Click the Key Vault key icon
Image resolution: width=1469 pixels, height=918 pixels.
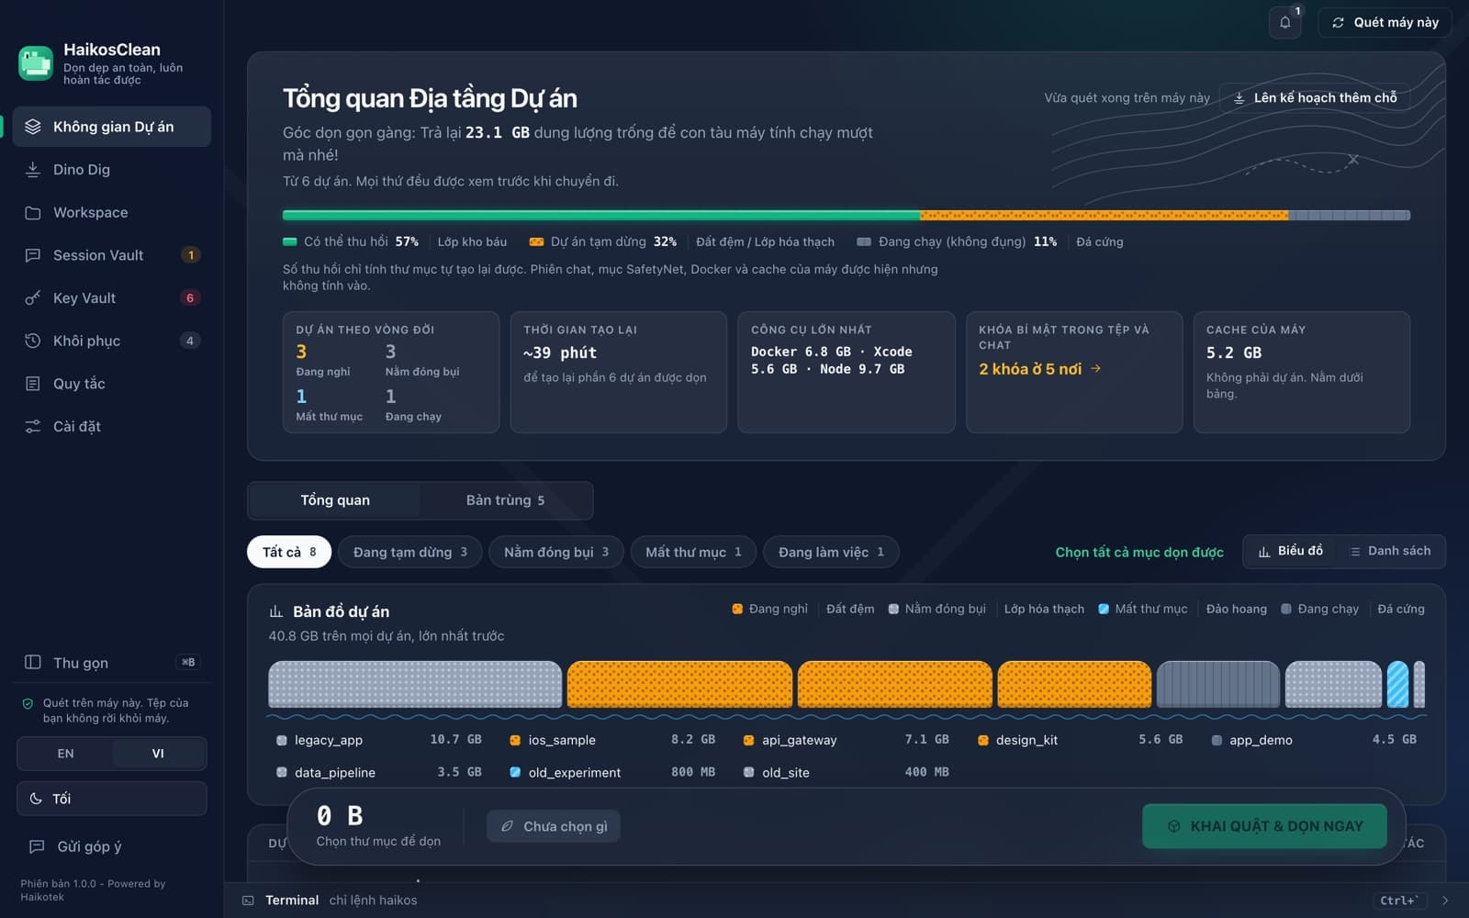[33, 297]
